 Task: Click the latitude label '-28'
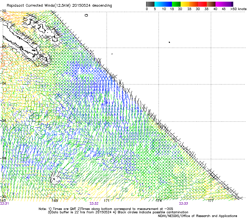click(x=3, y=158)
